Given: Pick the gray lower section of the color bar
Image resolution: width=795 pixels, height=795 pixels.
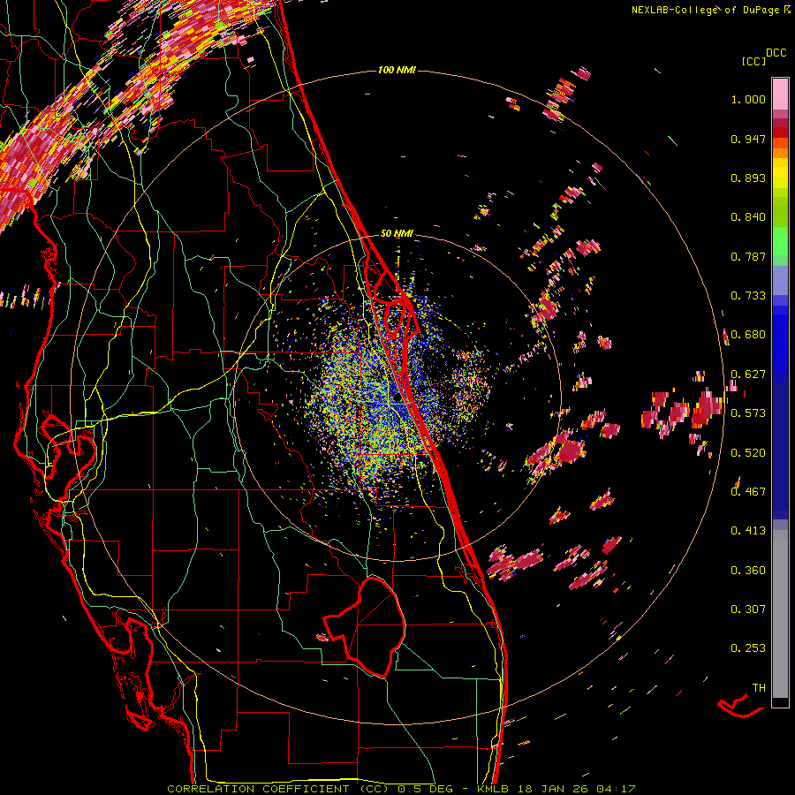Looking at the screenshot, I should coord(780,614).
